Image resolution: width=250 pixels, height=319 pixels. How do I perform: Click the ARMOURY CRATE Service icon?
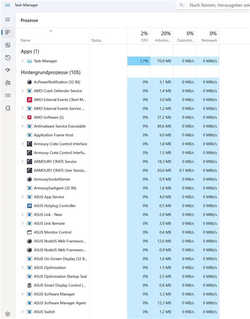(x=30, y=161)
